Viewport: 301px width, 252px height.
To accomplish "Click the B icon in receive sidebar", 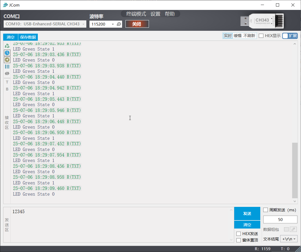I will coord(7,89).
